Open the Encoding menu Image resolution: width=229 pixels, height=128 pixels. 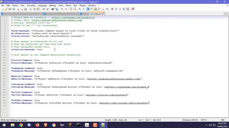click(x=31, y=6)
